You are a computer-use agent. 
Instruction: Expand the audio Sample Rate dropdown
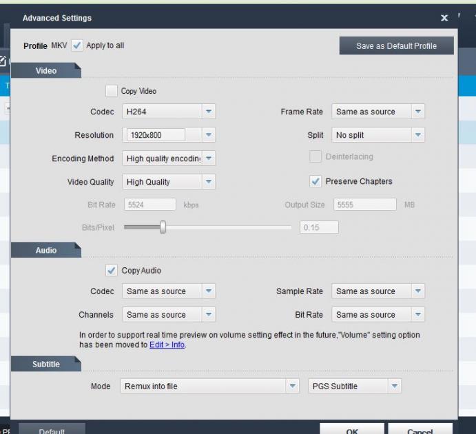417,291
